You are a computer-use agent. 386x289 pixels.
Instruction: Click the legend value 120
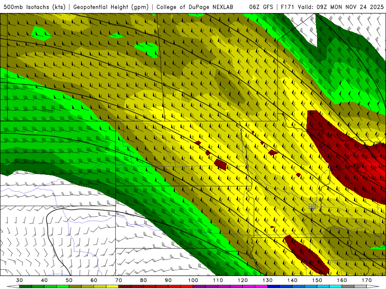[243, 280]
